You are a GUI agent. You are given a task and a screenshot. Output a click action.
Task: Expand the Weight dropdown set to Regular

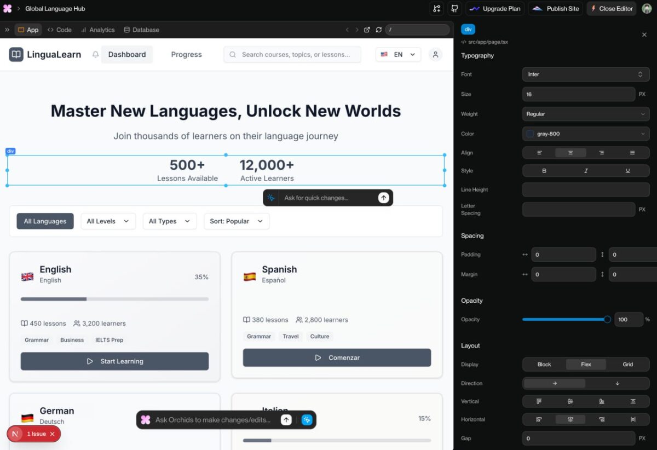pos(585,114)
